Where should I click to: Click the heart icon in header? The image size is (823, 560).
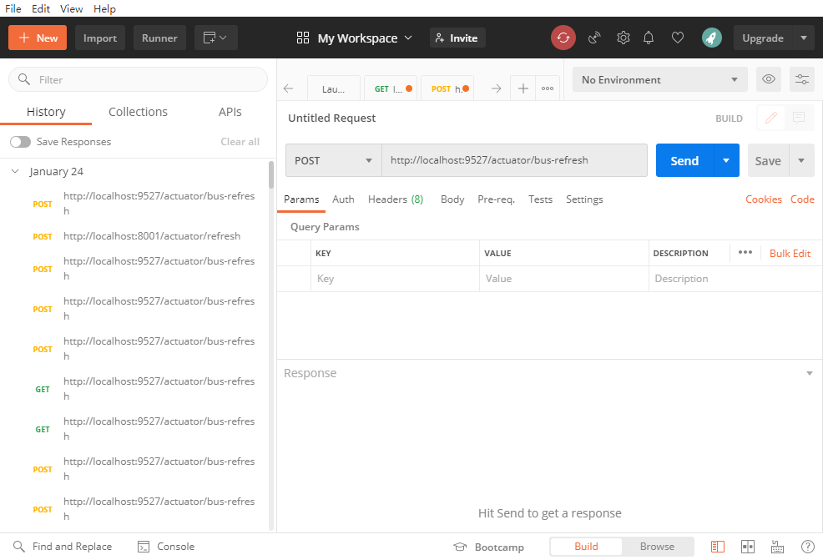[x=678, y=38]
